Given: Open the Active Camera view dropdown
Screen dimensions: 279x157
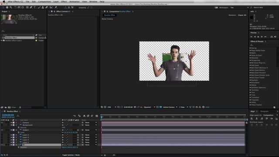Looking at the screenshot, I should (170, 107).
